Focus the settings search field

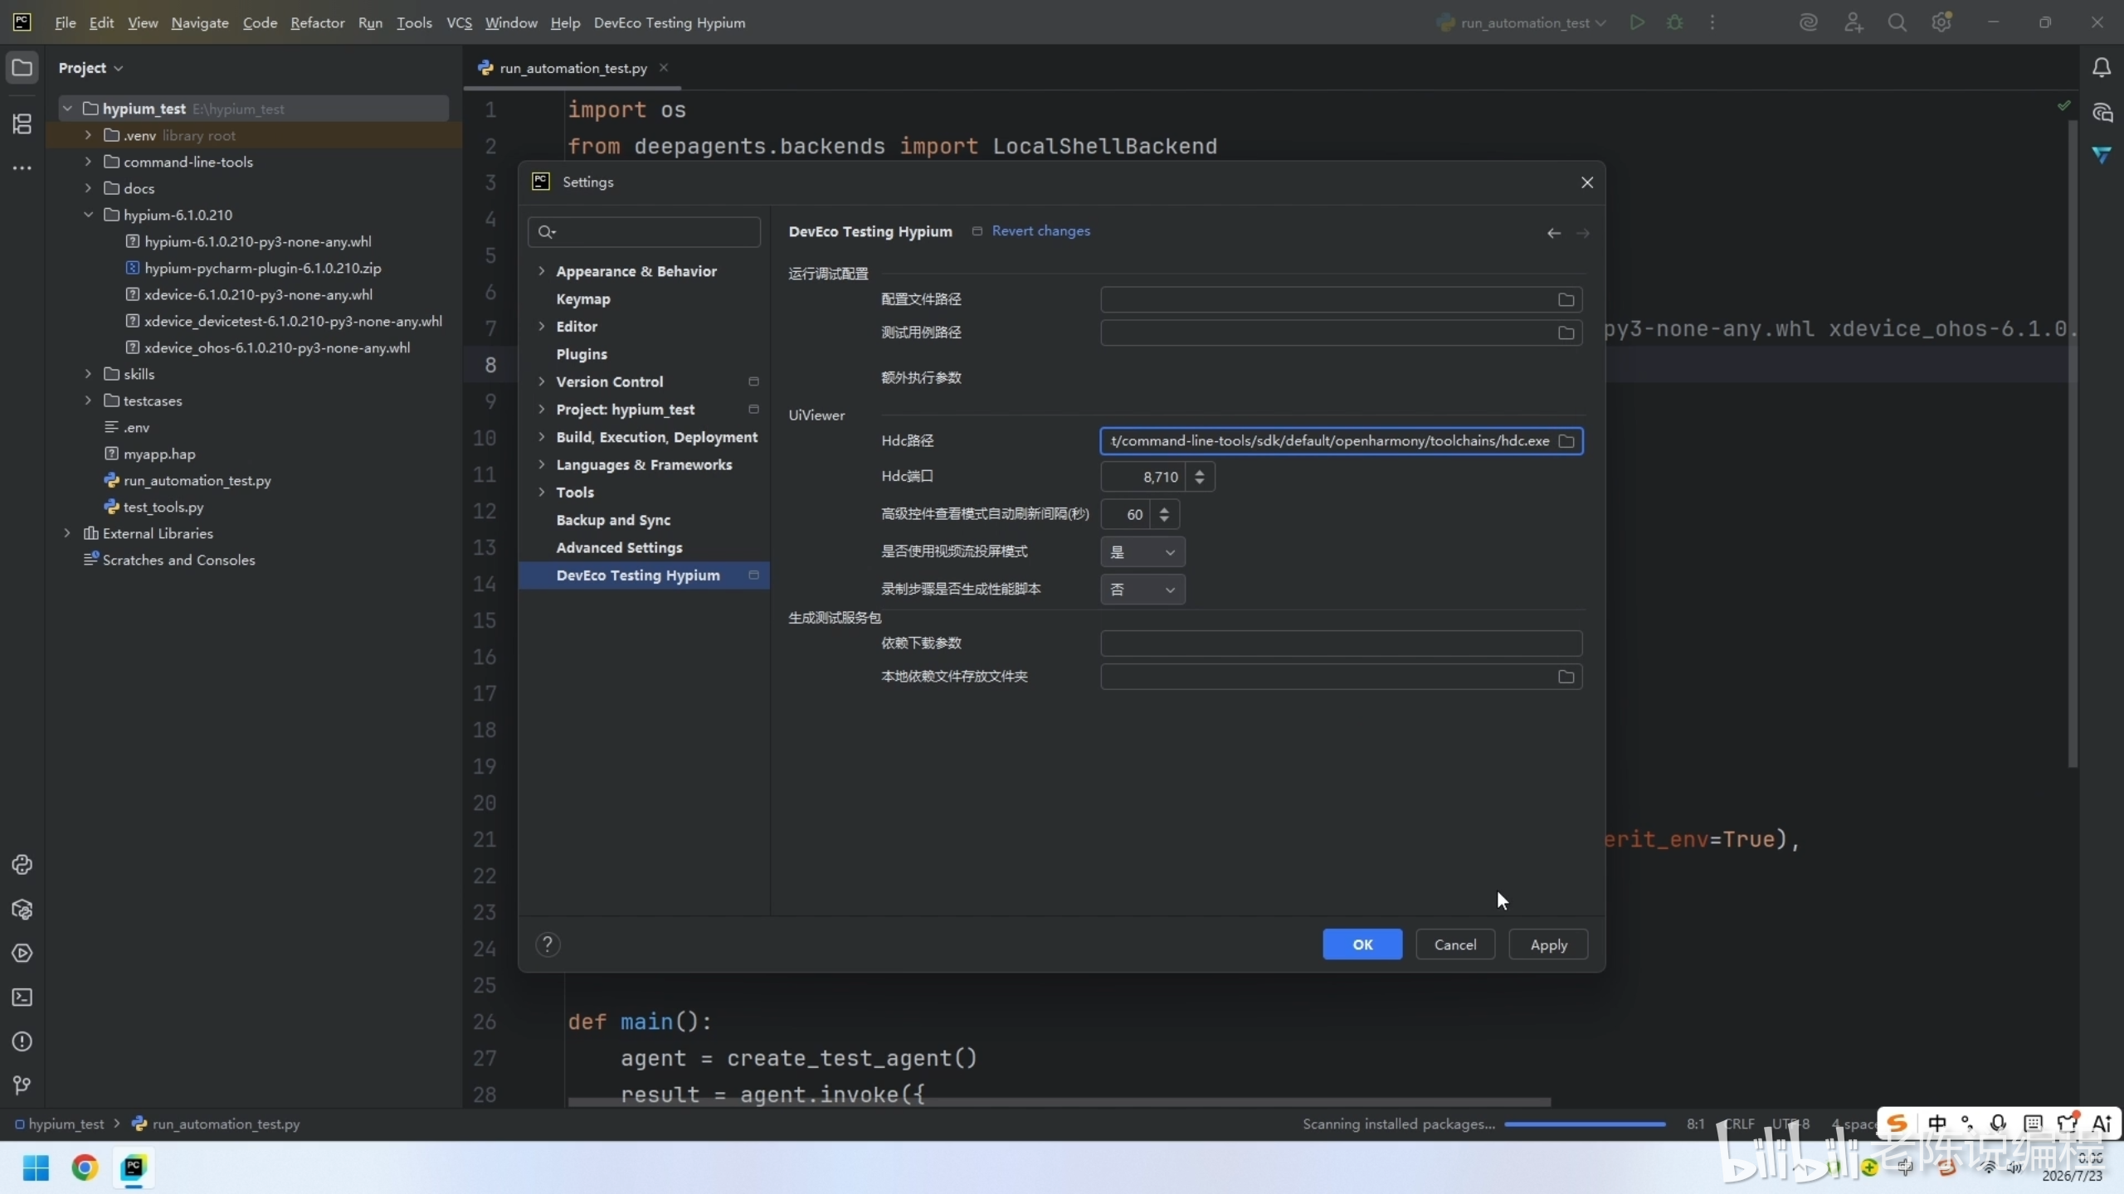point(644,232)
